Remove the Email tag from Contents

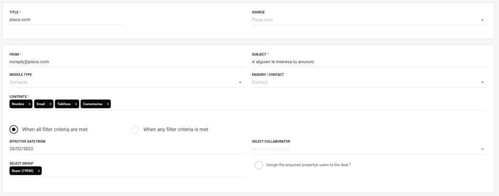(x=50, y=104)
